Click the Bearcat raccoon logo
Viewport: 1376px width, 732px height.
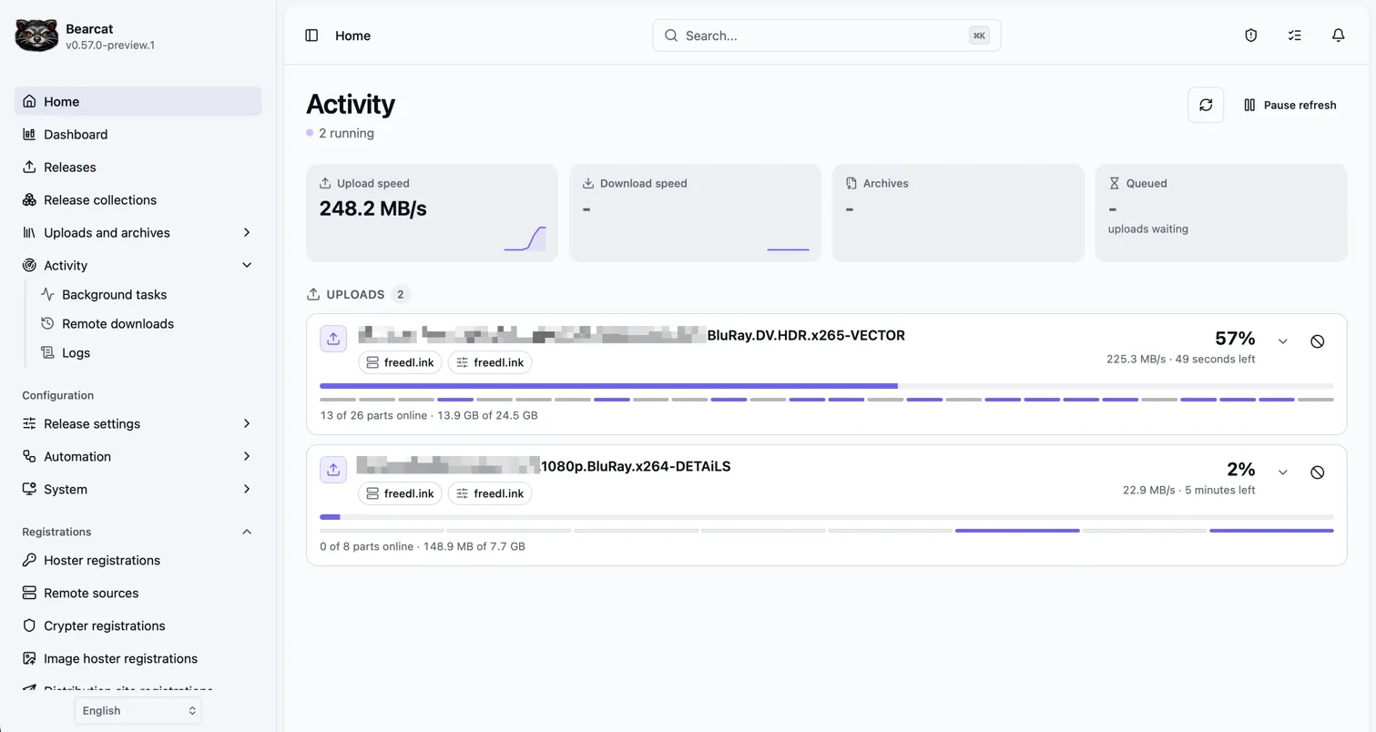click(36, 36)
